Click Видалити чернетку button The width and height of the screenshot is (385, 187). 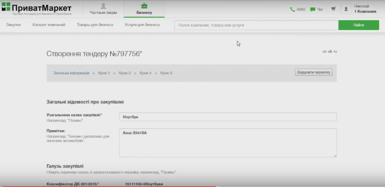(314, 72)
